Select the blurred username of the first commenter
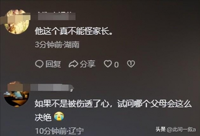 pyautogui.click(x=57, y=16)
